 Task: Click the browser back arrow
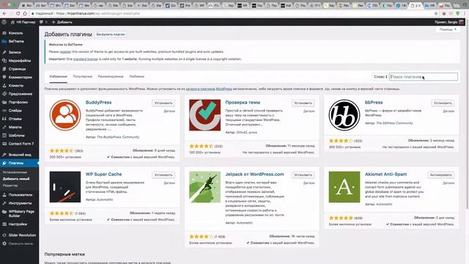[4, 13]
